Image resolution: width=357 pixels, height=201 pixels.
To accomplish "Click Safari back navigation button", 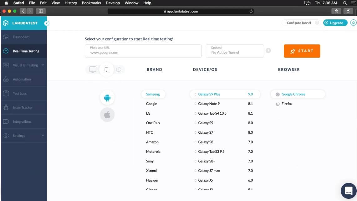I will pyautogui.click(x=23, y=11).
